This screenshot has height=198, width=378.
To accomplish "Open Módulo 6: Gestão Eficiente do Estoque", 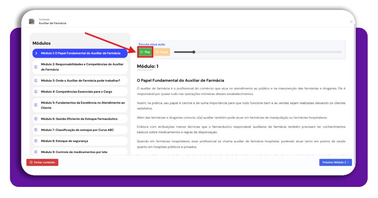I will click(x=80, y=119).
